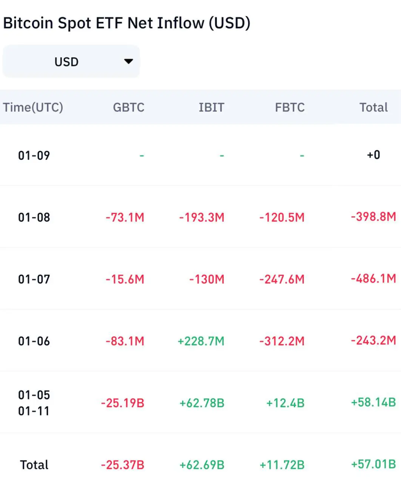Click the +62.78B IBIT value
The image size is (401, 483).
pyautogui.click(x=202, y=403)
